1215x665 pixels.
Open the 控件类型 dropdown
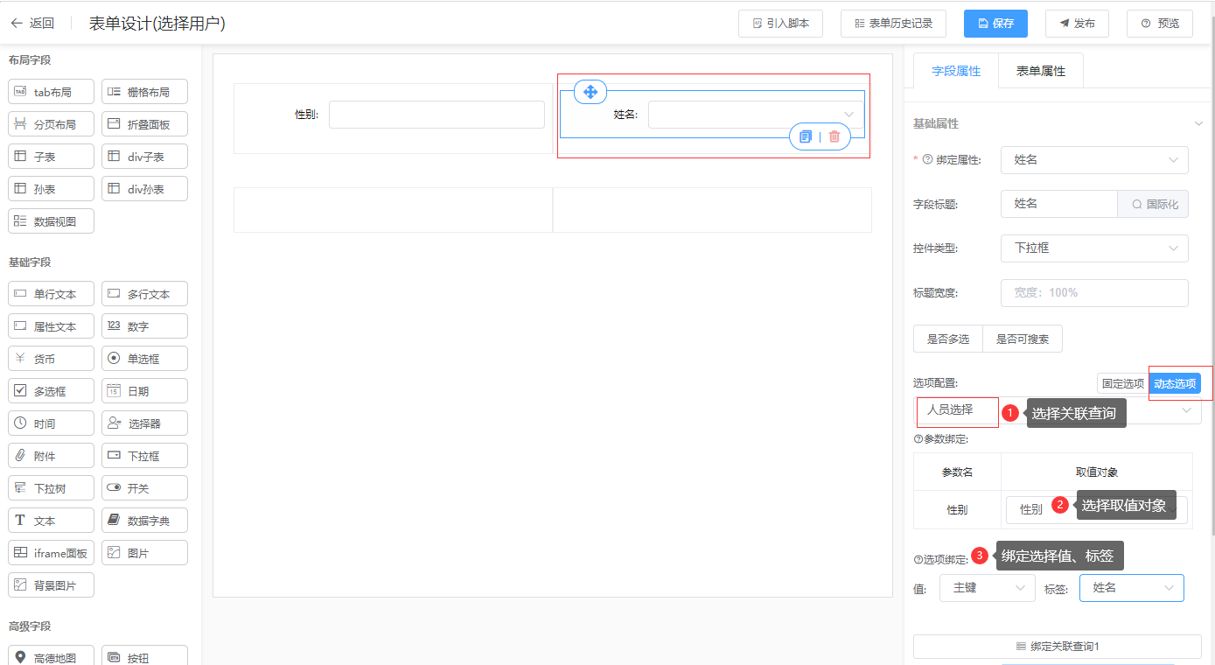[1094, 248]
